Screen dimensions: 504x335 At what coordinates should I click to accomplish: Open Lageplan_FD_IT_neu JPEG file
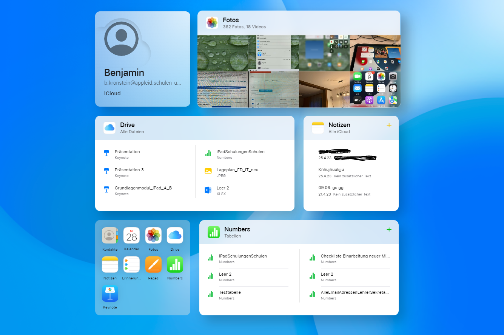245,173
